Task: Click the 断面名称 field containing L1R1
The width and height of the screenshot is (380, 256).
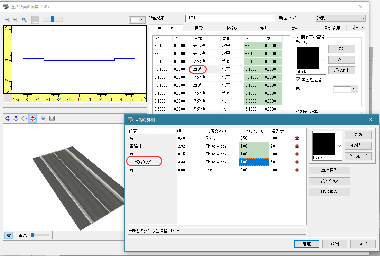Action: [230, 18]
